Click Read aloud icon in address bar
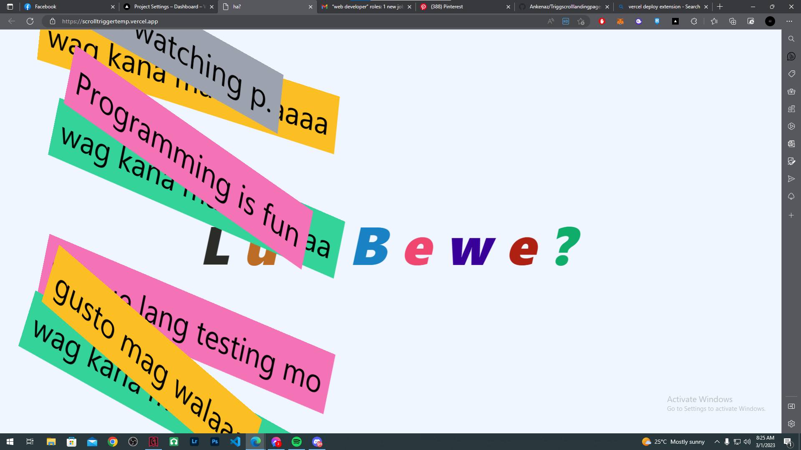Screen dimensions: 801x450 (x=551, y=21)
